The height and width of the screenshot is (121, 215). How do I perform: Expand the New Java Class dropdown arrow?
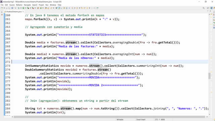pyautogui.click(x=43, y=8)
